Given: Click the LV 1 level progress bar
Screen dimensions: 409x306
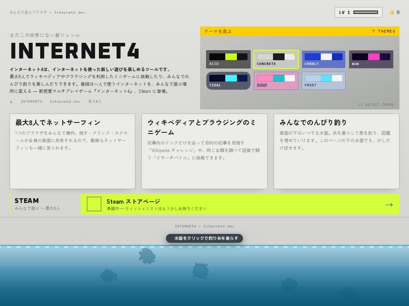Looking at the screenshot, I should tap(365, 12).
